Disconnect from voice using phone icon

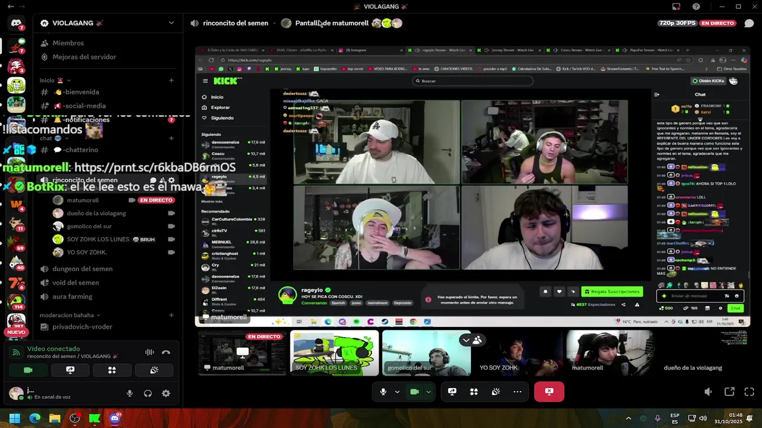(166, 353)
